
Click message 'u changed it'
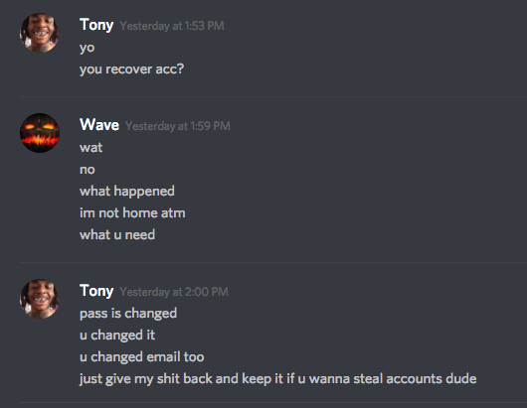(x=117, y=336)
